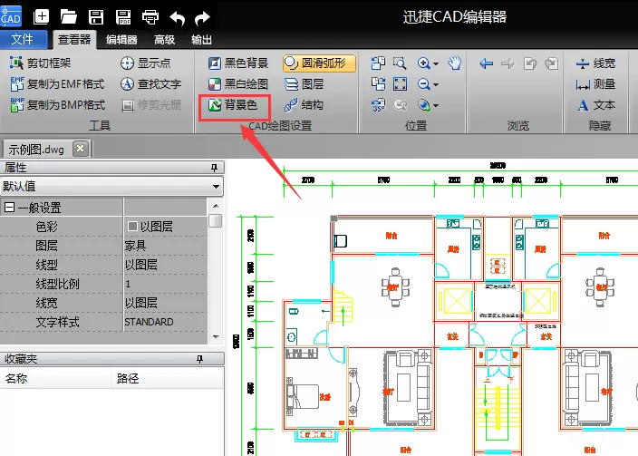Open 结构 structure button
The image size is (638, 456).
[304, 105]
